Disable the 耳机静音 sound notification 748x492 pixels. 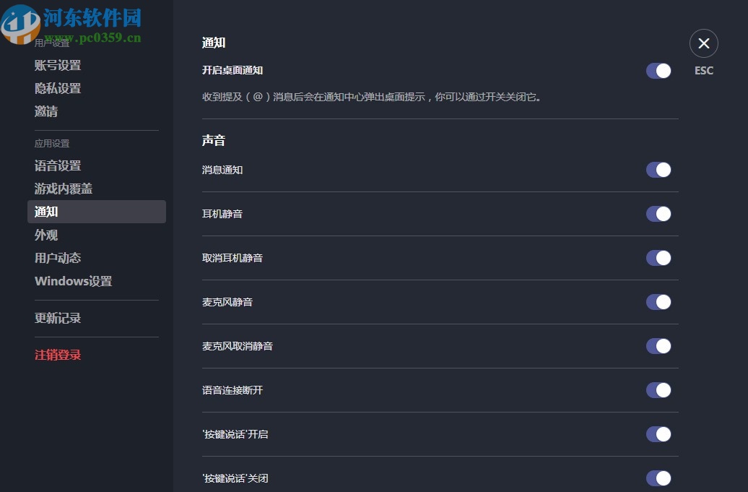658,214
